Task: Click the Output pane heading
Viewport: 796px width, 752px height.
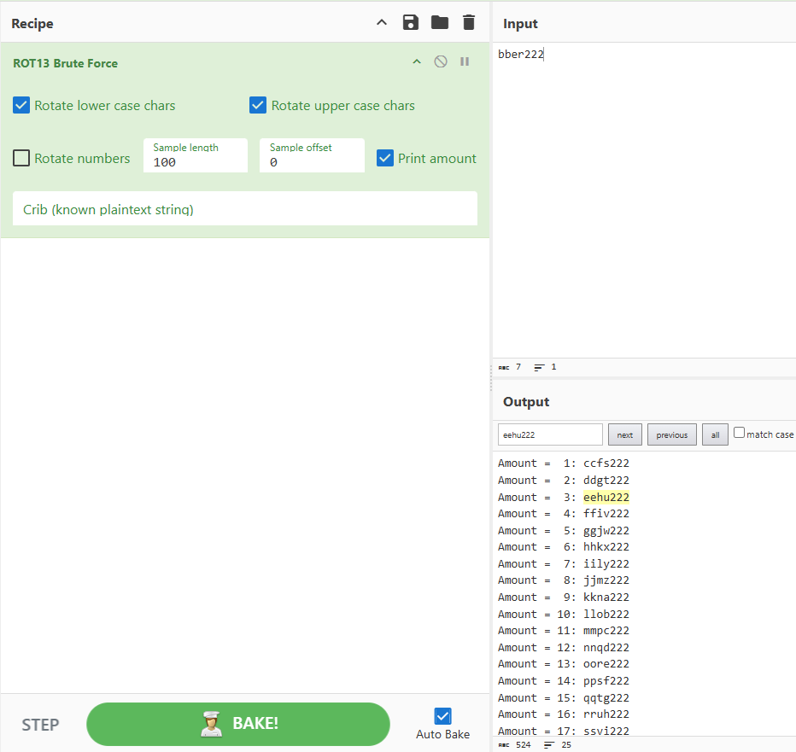Action: coord(526,402)
